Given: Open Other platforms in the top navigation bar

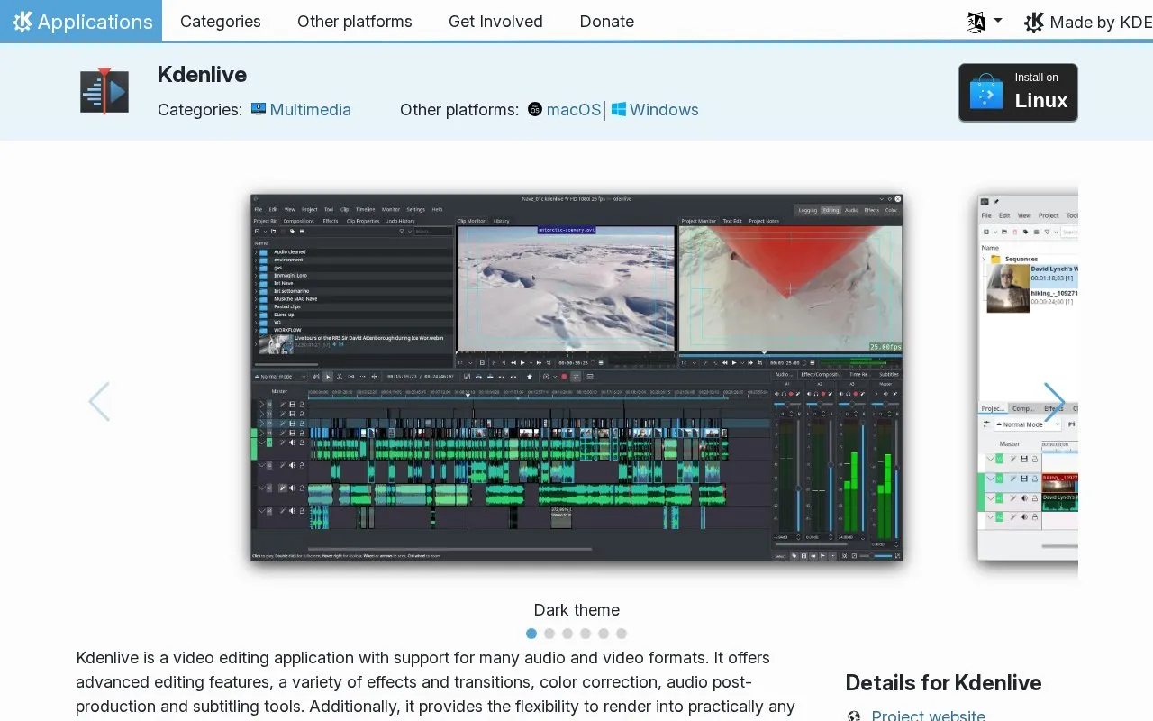Looking at the screenshot, I should tap(355, 22).
